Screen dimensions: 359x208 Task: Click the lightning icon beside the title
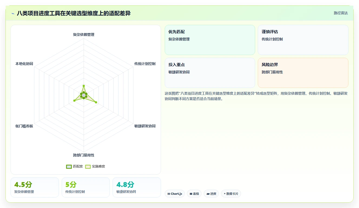pos(13,13)
